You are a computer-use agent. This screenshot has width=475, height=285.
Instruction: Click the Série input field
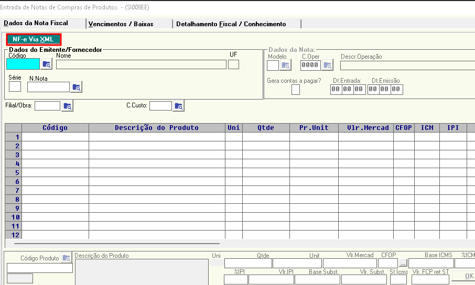[x=15, y=86]
